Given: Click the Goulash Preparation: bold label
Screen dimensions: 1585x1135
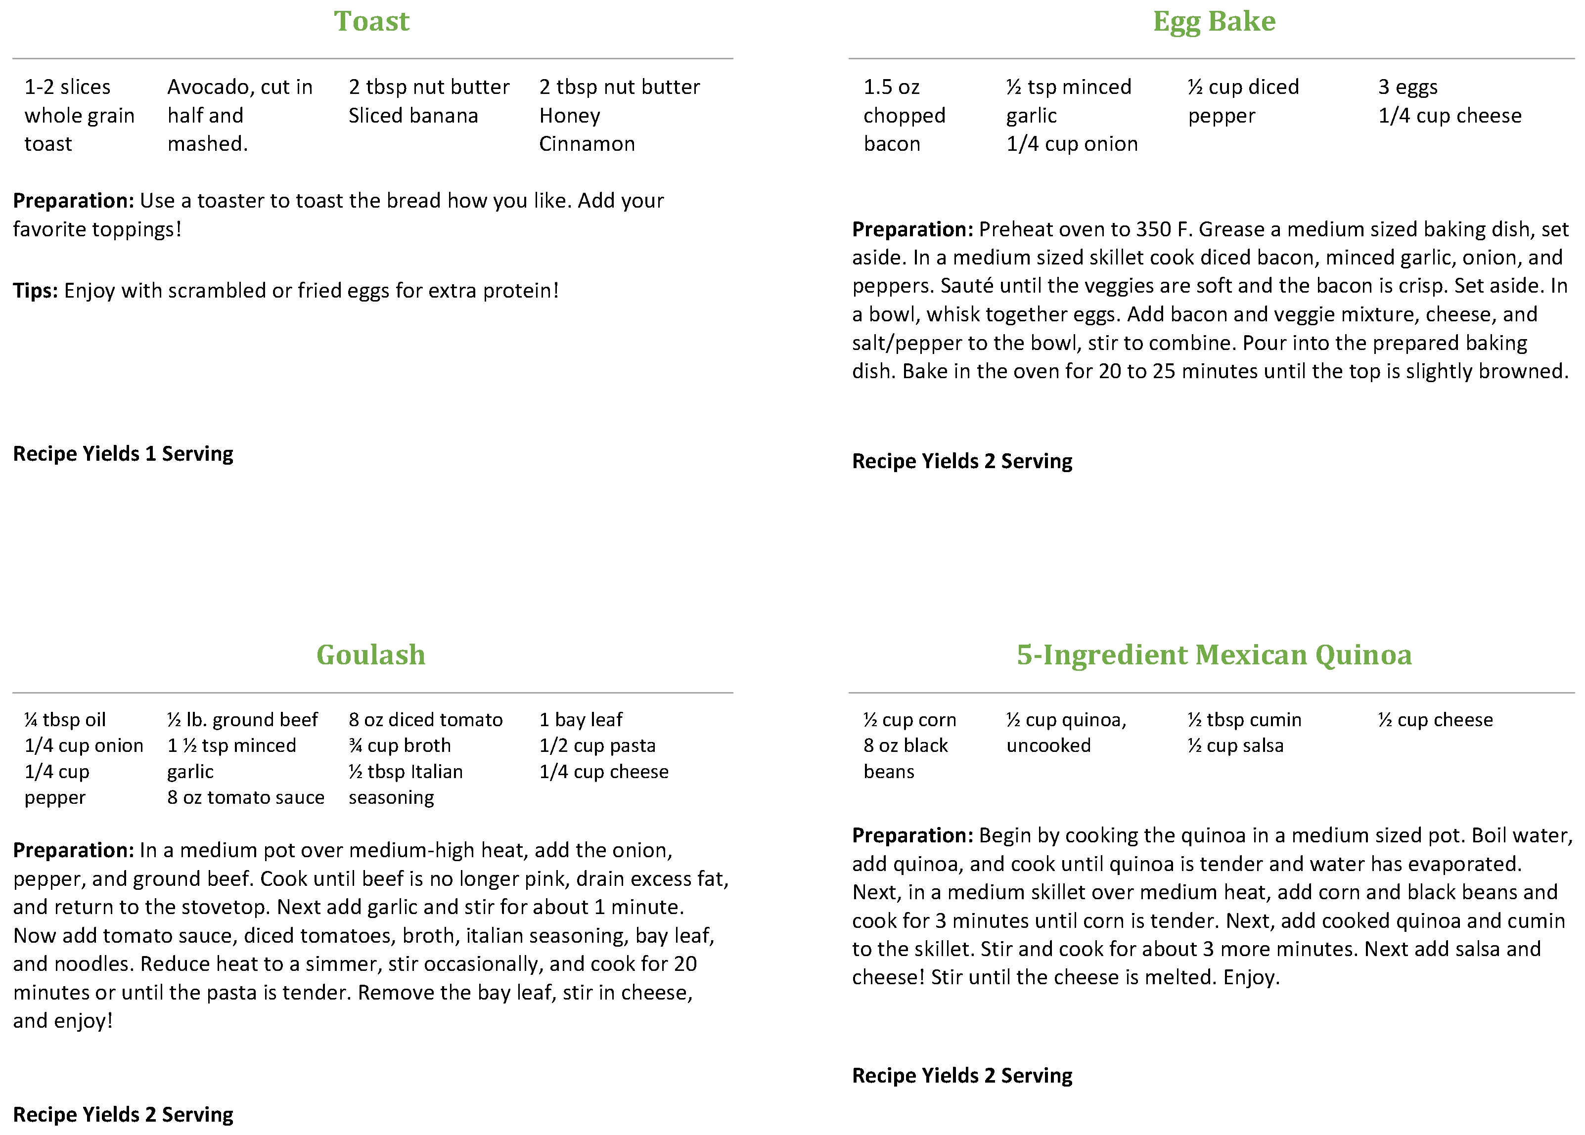Looking at the screenshot, I should (x=73, y=850).
